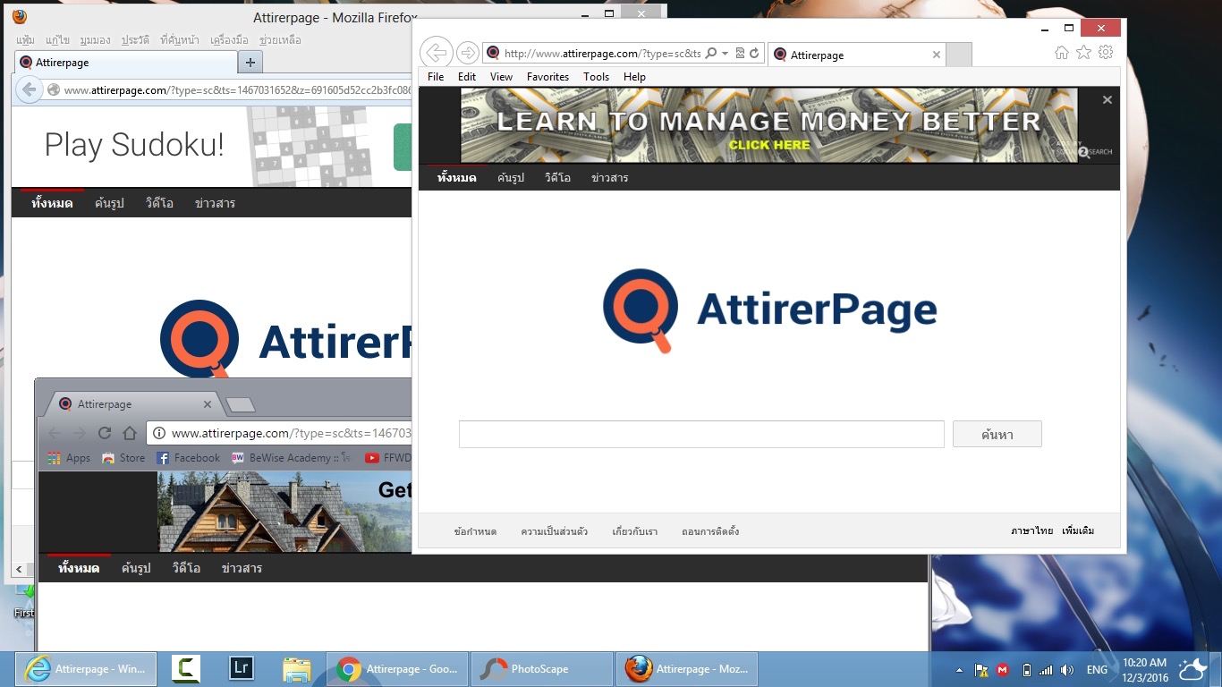This screenshot has width=1222, height=687.
Task: Open the Tools menu in Internet Explorer
Action: 596,77
